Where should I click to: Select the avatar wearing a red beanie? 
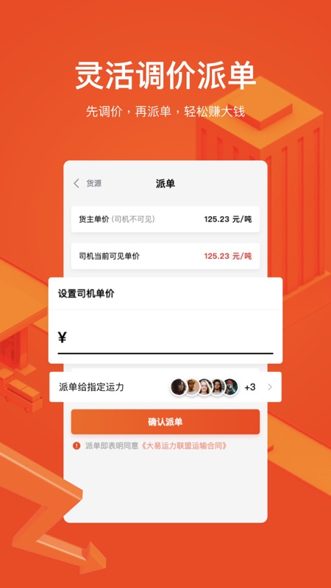coord(230,387)
